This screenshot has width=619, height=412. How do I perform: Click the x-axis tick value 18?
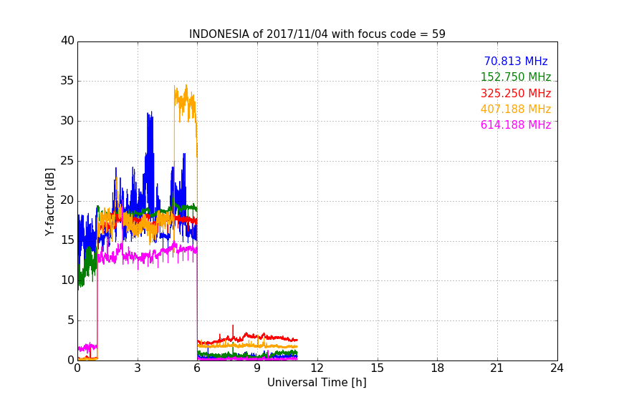point(438,368)
